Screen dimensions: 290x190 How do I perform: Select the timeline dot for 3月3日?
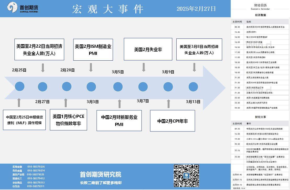pyautogui.click(x=91, y=87)
